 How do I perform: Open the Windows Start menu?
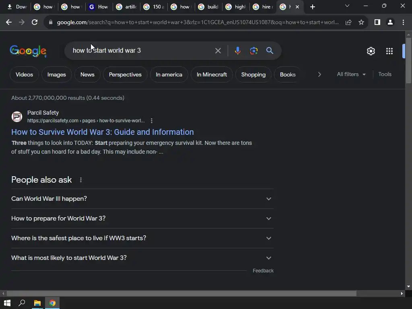click(7, 303)
